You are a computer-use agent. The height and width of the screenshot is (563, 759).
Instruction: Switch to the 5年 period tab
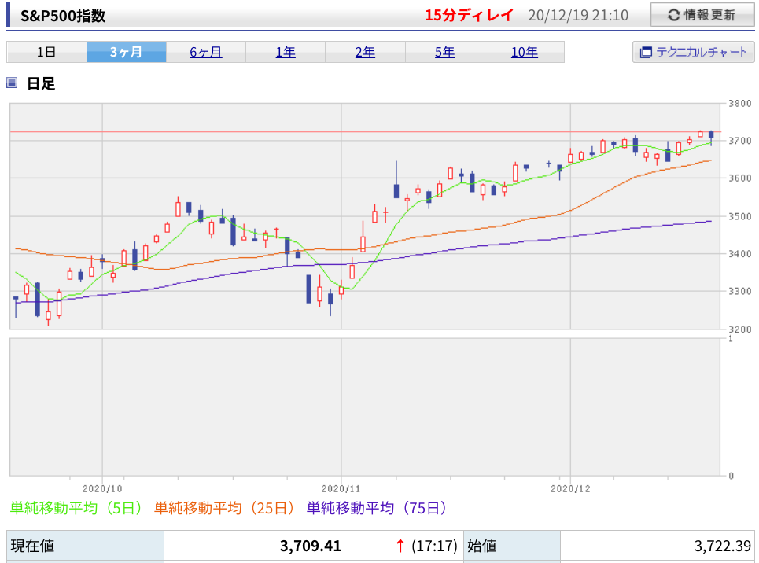(x=444, y=52)
